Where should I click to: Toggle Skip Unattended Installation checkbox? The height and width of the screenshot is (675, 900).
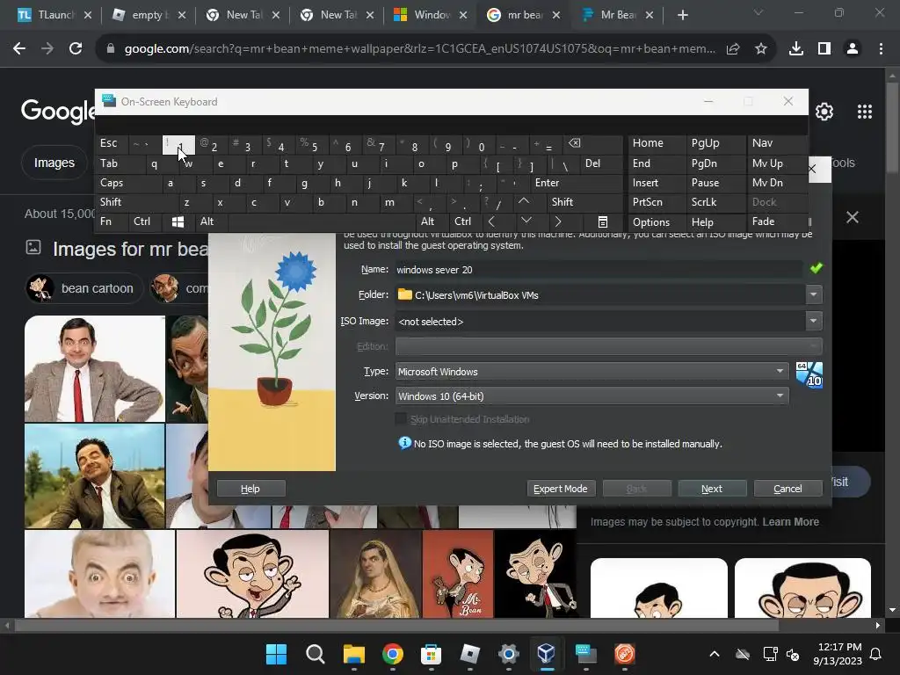(401, 419)
